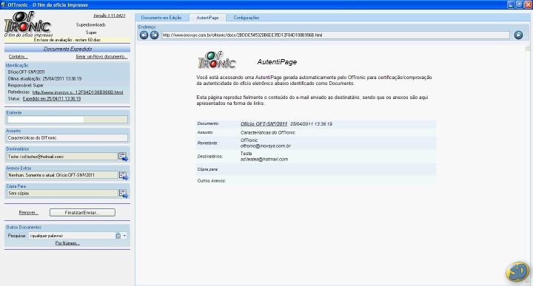Expand the Pesquisar dropdown arrow

[x=125, y=236]
